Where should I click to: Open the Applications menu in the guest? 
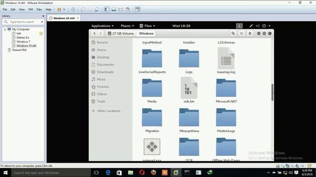pos(102,26)
